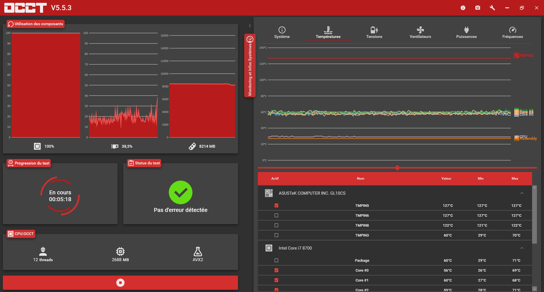Screen dimensions: 544x292
Task: Click the green checkmark status icon
Action: tap(180, 192)
